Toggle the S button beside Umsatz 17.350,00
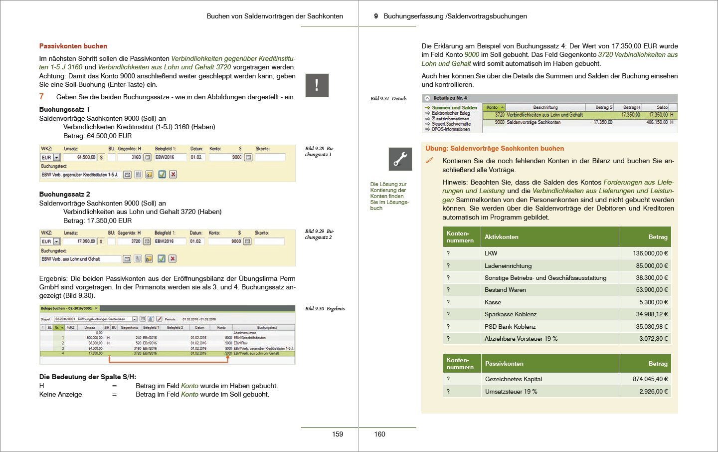Viewport: 718px width, 452px height. (101, 241)
